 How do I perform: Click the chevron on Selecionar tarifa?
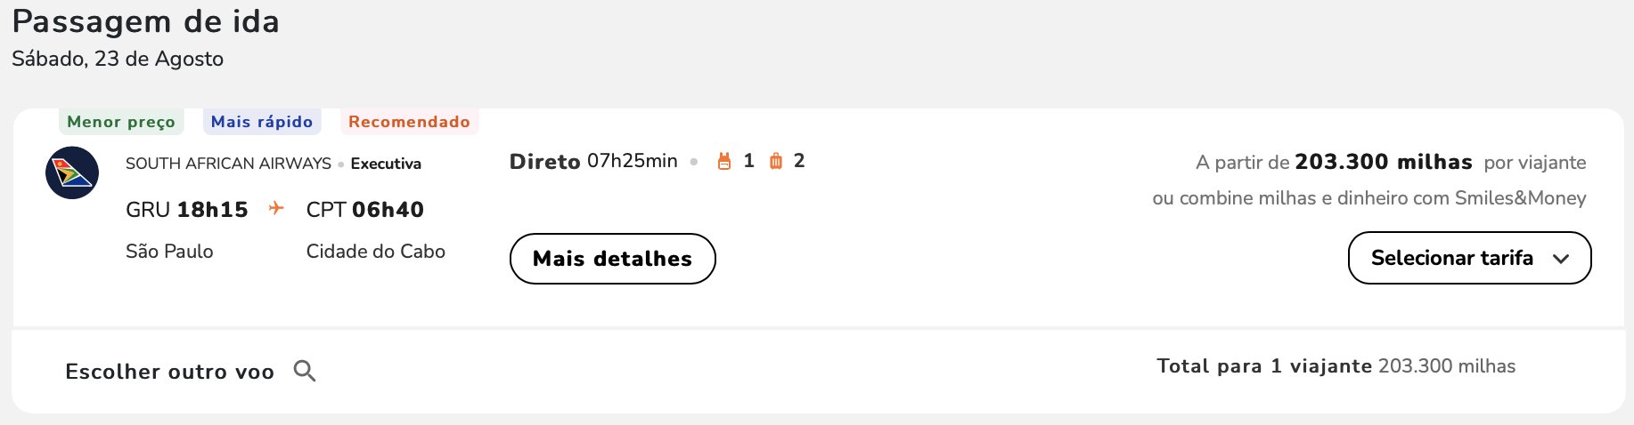(1561, 259)
